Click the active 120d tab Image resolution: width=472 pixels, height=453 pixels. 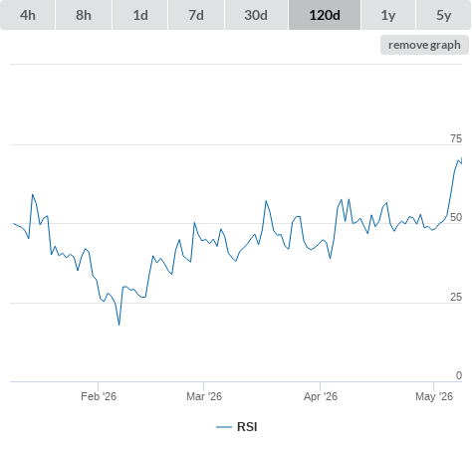325,15
